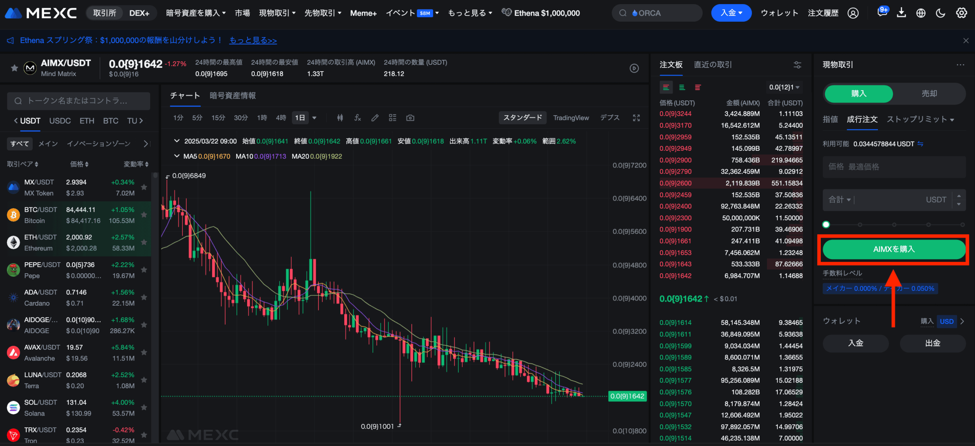Select 成行注文 market order tab
Viewport: 975px width, 446px height.
tap(862, 119)
